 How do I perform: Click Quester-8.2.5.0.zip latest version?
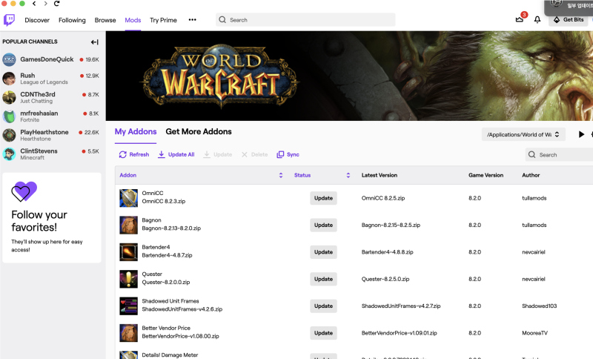click(385, 279)
